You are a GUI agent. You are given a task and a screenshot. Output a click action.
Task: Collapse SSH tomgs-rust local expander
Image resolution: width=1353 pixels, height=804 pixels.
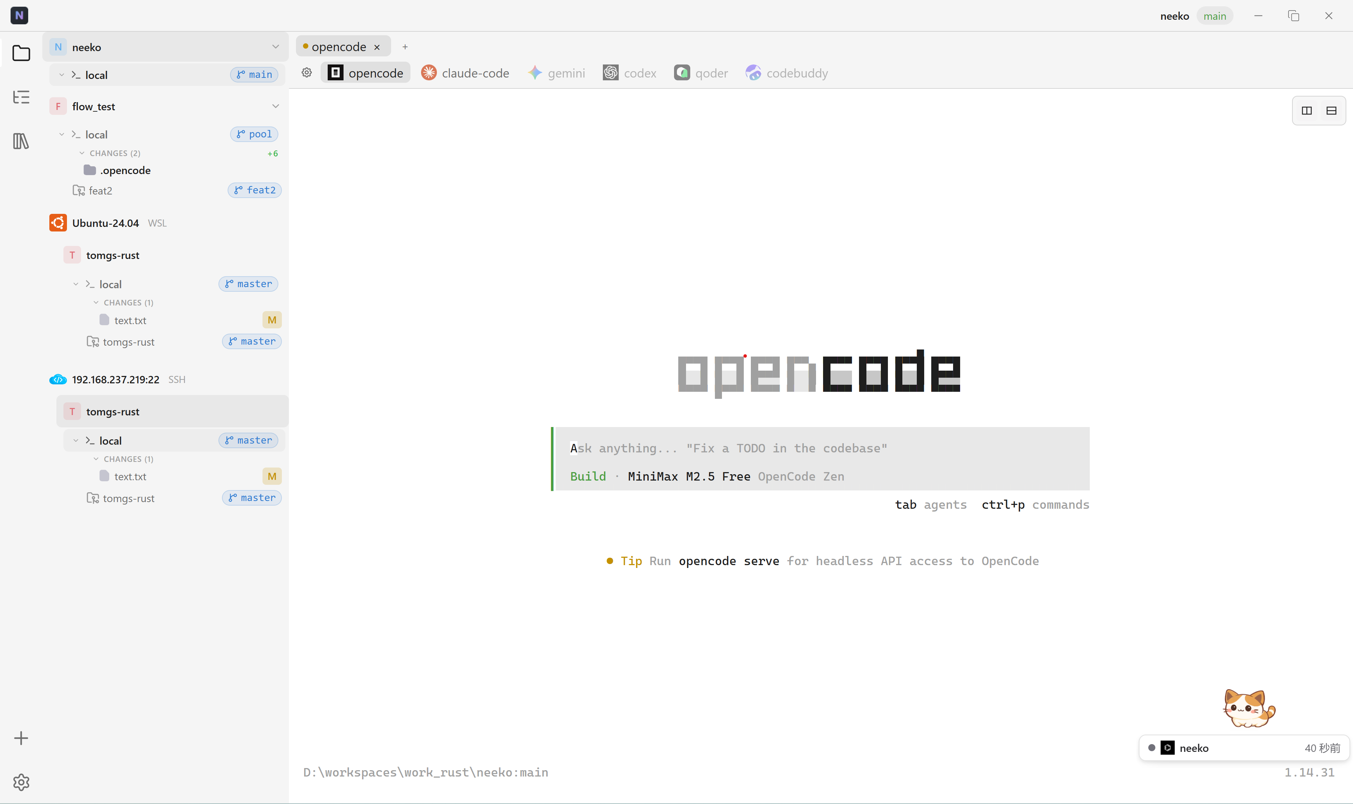pyautogui.click(x=76, y=440)
